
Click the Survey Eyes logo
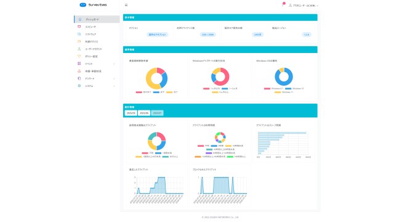[93, 5]
